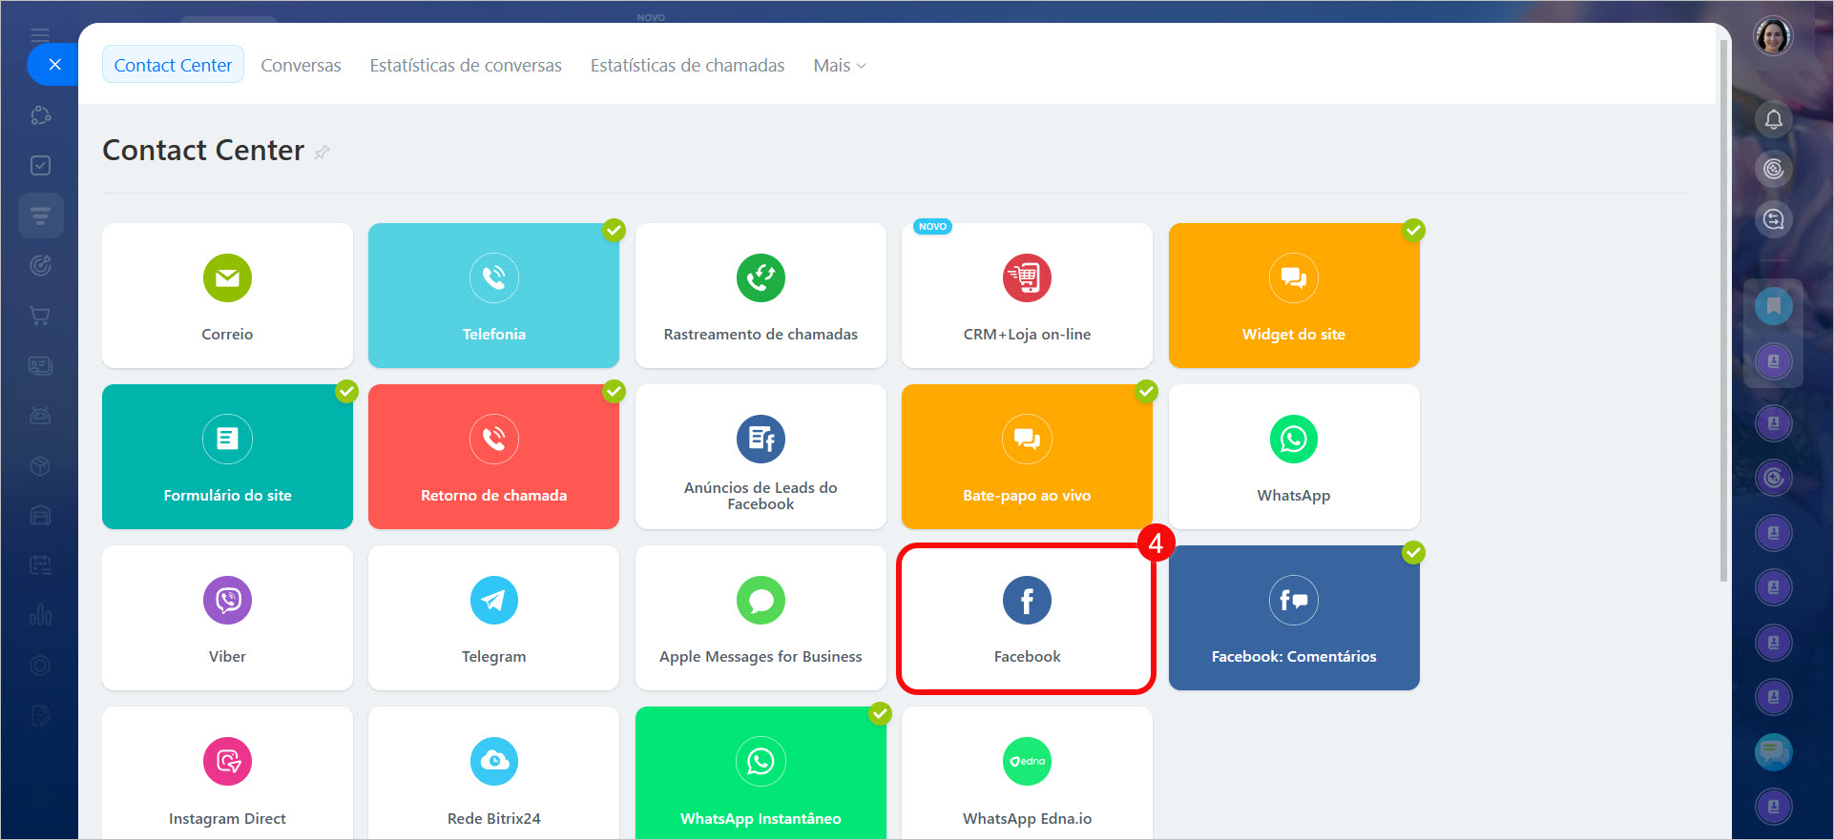The image size is (1834, 840).
Task: Open Apple Messages for Business card
Action: coord(761,618)
